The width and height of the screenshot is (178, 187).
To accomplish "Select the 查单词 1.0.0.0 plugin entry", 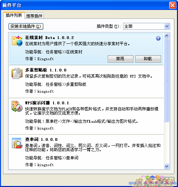I will [x=86, y=152].
